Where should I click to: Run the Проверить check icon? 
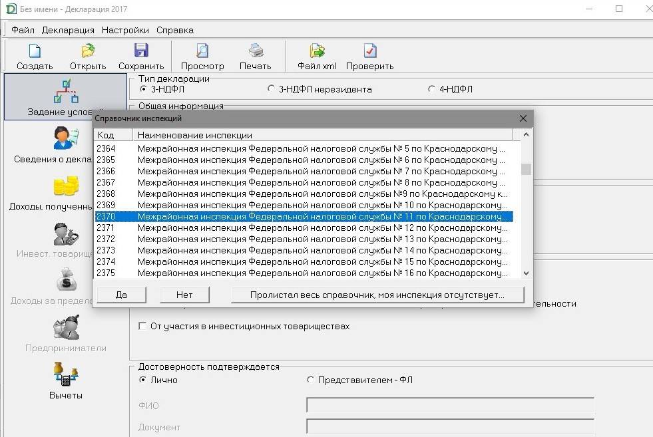370,51
